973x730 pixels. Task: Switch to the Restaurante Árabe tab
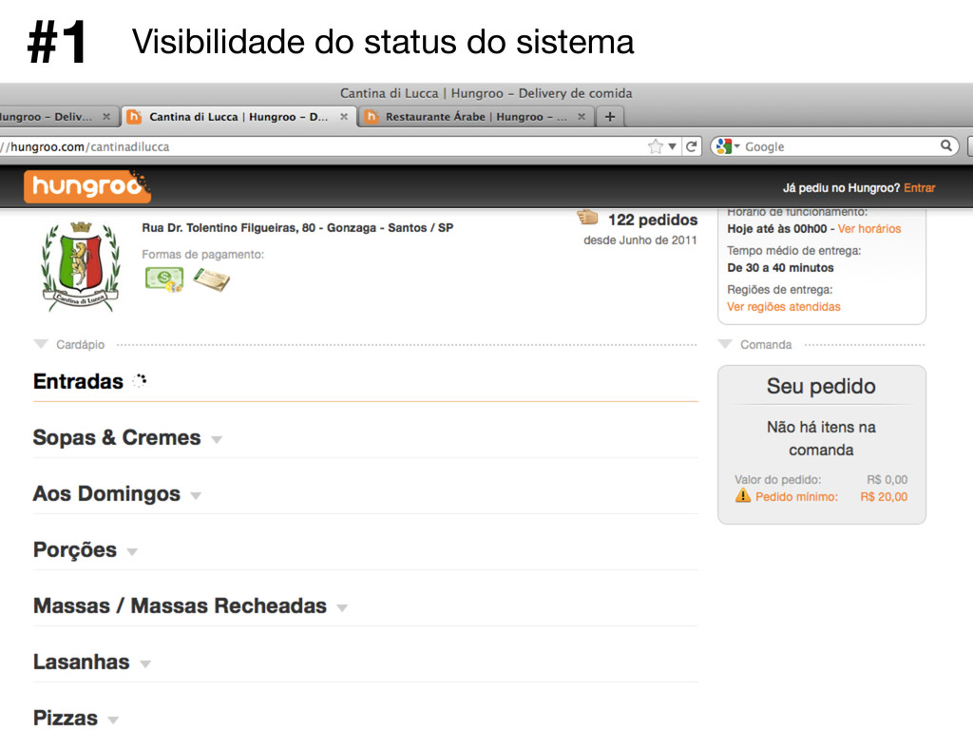tap(476, 117)
